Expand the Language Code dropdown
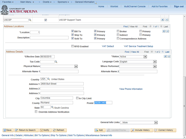 click(x=155, y=62)
